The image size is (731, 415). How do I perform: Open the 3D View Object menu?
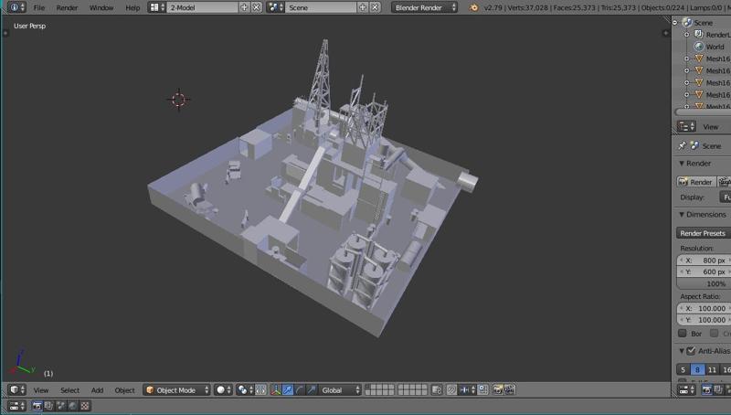click(x=124, y=389)
